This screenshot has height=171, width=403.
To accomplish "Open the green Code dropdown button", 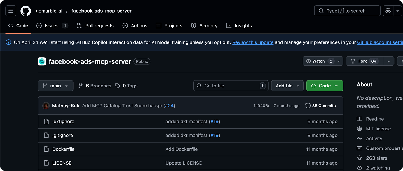I will click(325, 86).
